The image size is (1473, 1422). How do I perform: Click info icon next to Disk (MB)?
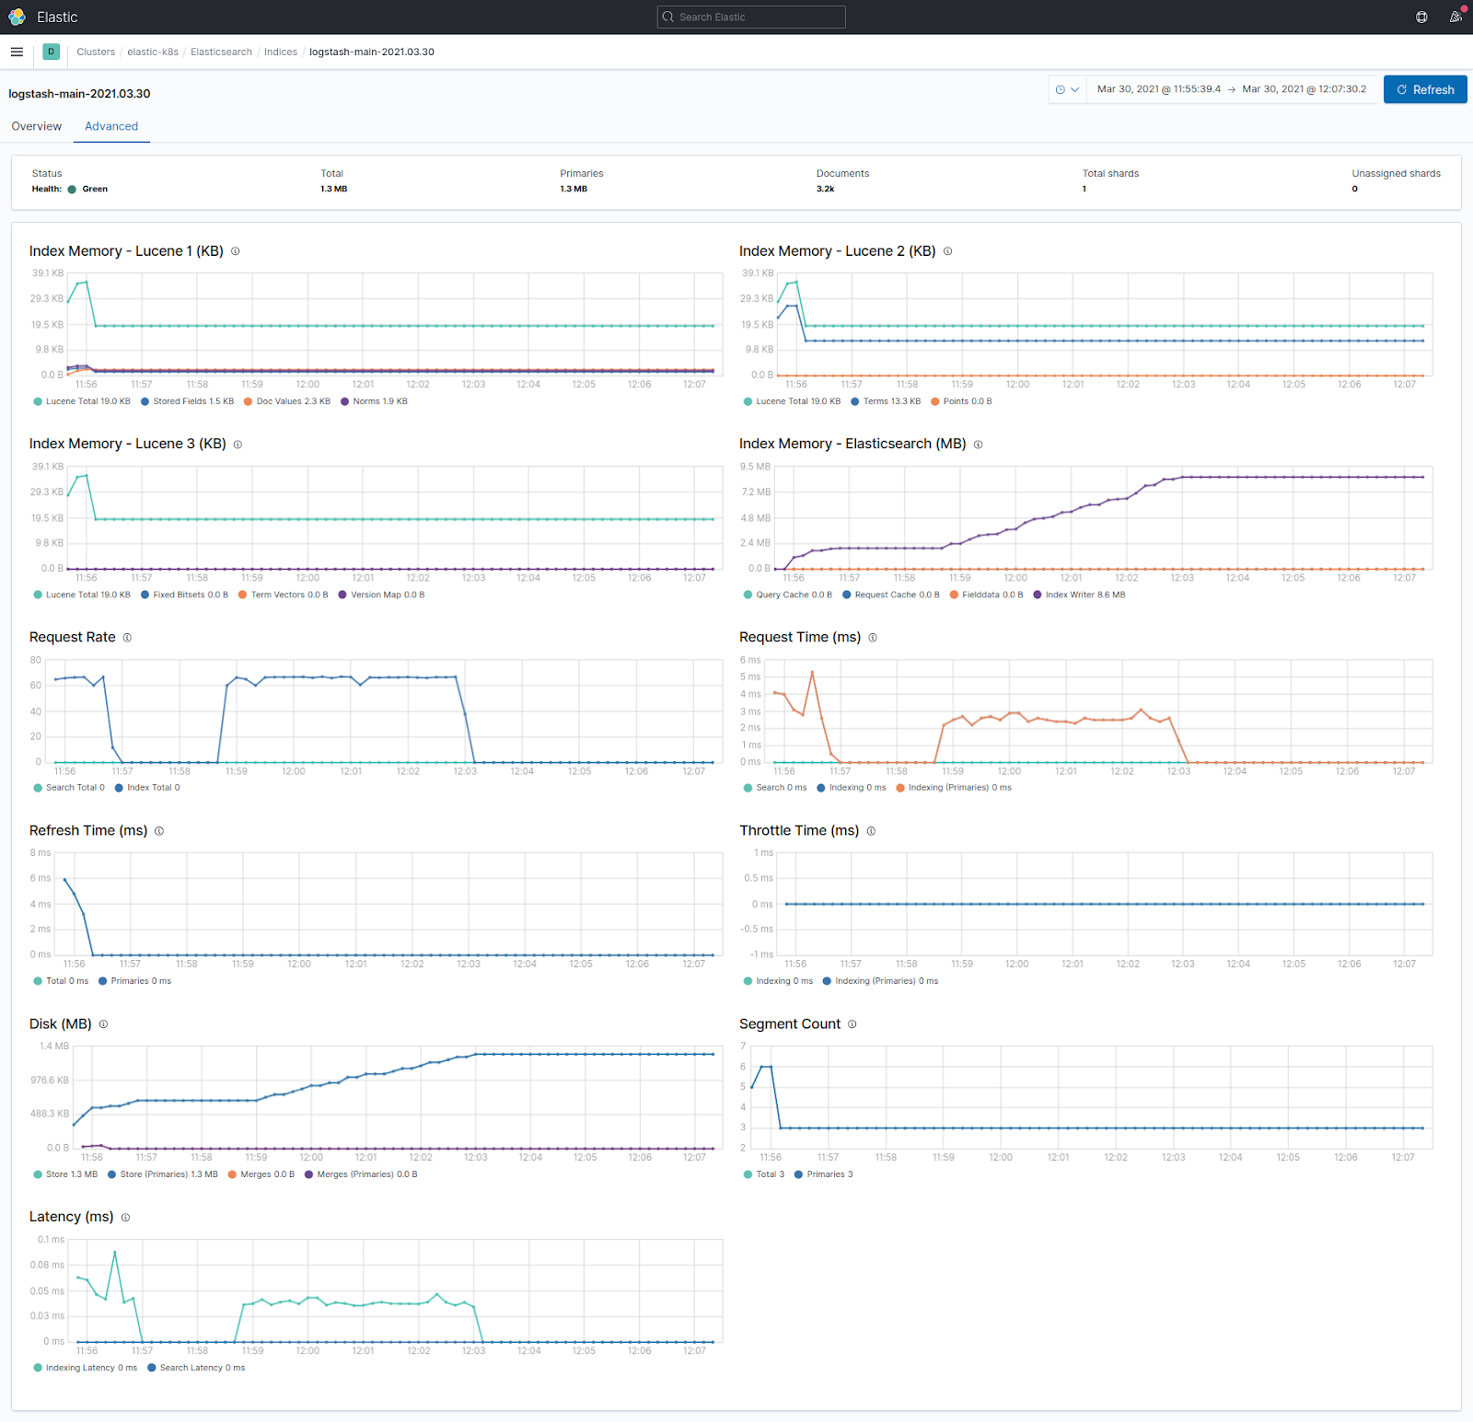coord(103,1024)
